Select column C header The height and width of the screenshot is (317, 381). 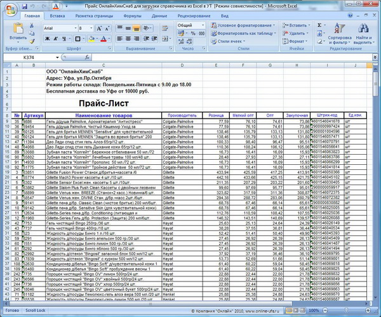pyautogui.click(x=104, y=65)
